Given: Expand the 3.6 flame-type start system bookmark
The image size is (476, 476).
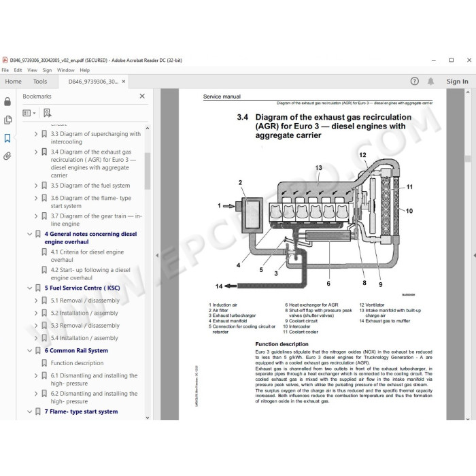Looking at the screenshot, I should [x=36, y=198].
